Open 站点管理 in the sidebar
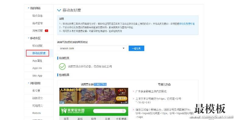The height and width of the screenshot is (120, 235). point(37,23)
